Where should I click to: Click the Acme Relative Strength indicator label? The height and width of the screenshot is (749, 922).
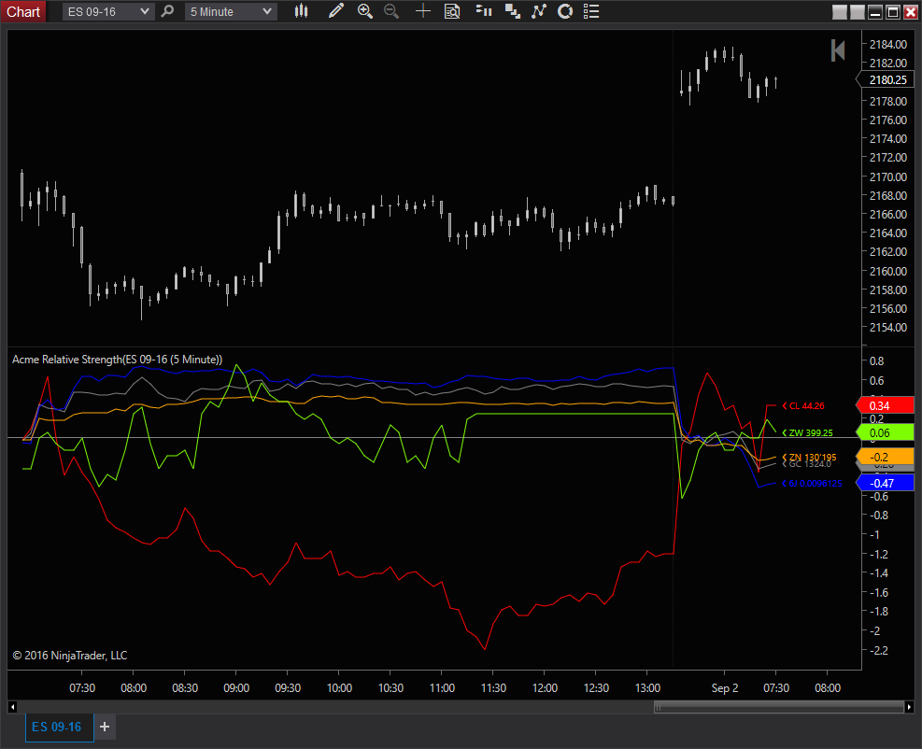click(x=117, y=360)
